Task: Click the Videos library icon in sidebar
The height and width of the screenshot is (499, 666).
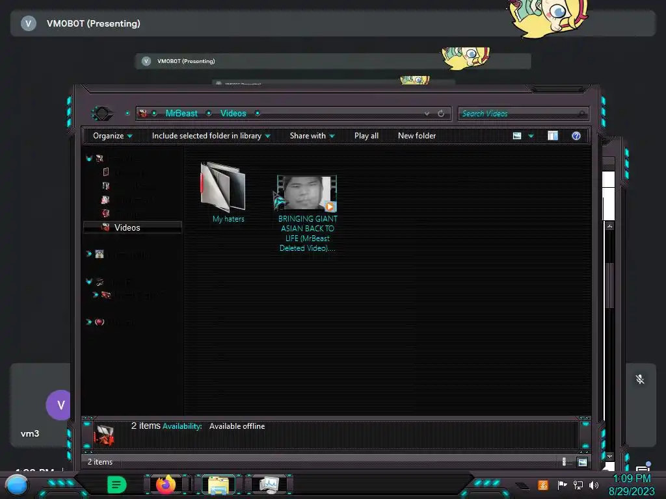Action: [x=106, y=227]
